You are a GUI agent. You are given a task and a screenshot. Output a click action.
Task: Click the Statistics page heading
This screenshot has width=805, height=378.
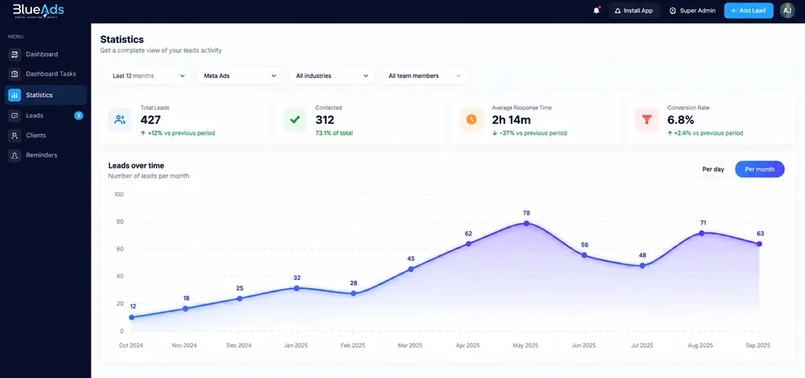coord(122,39)
